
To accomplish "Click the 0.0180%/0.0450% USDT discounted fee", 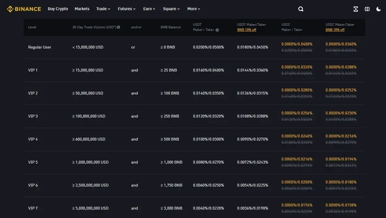I will [252, 47].
